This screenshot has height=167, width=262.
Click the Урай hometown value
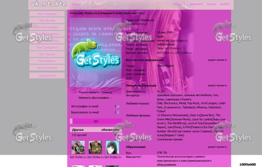click(x=160, y=36)
